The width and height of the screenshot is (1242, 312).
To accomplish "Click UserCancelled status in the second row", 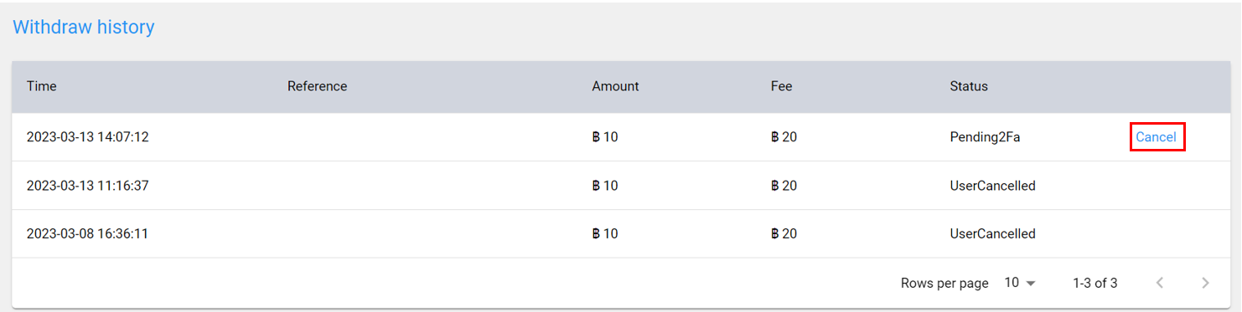I will (993, 186).
